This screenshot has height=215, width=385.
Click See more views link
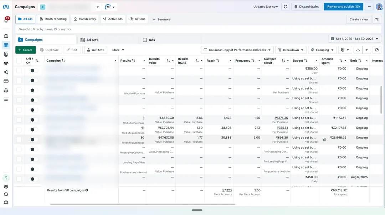coord(161,19)
